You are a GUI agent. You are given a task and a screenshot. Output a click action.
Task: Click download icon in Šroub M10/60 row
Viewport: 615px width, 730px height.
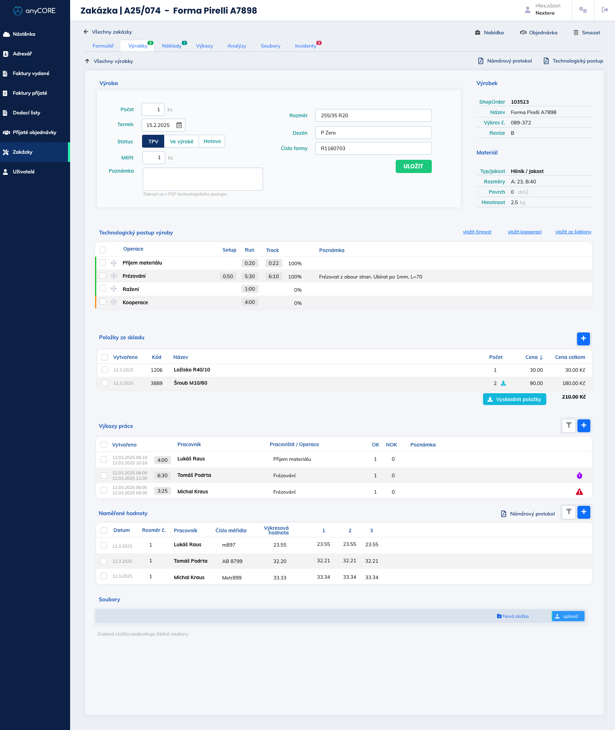[503, 383]
